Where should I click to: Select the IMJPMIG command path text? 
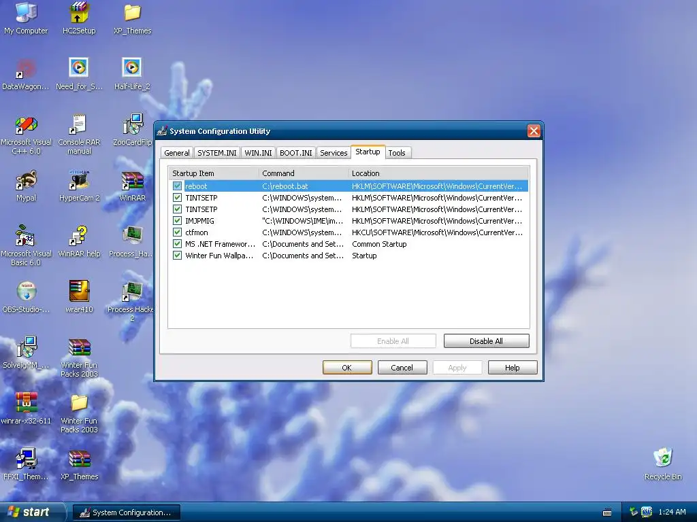pos(302,221)
